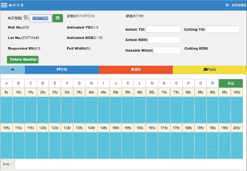The height and width of the screenshot is (171, 247).
Task: Click the 25y column header
Action: (x=55, y=92)
